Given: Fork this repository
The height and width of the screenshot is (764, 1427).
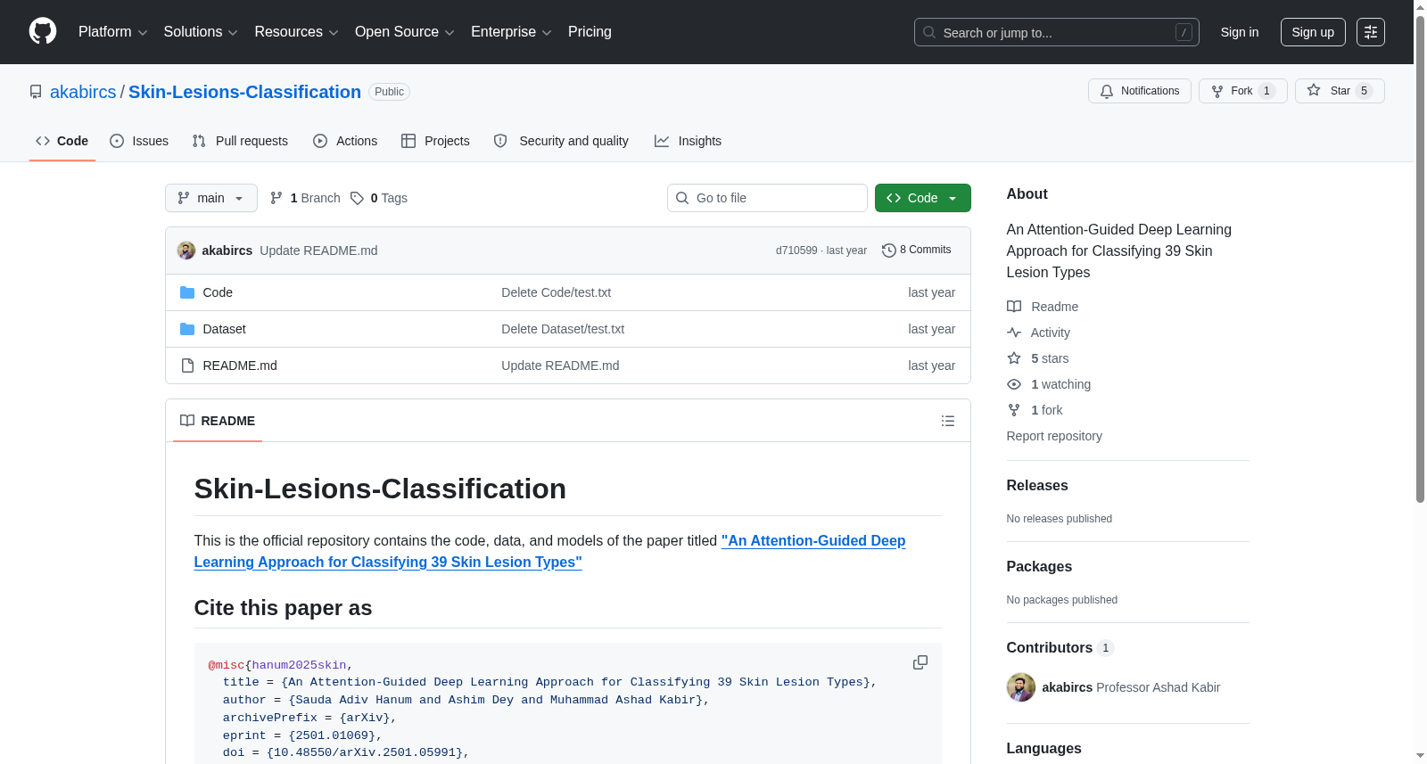Looking at the screenshot, I should (1243, 91).
